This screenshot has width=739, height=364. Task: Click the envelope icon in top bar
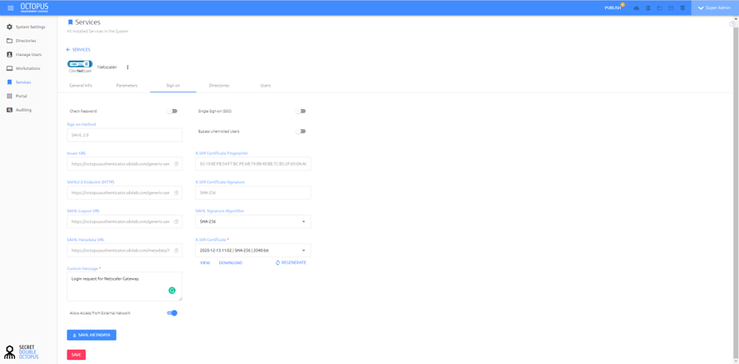[x=672, y=8]
